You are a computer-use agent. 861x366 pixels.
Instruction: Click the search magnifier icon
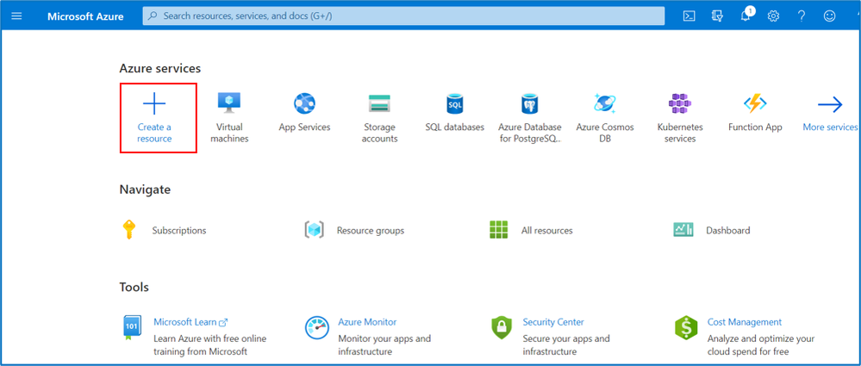[x=153, y=16]
